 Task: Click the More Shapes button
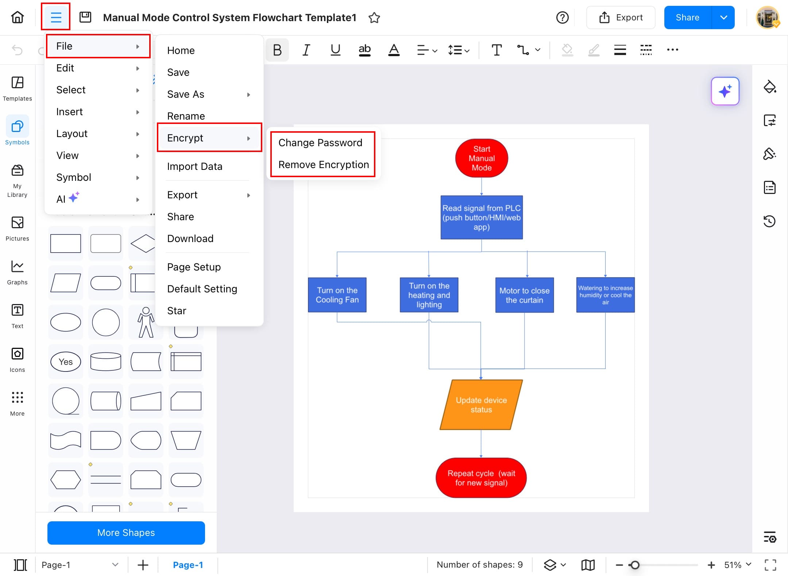coord(126,533)
